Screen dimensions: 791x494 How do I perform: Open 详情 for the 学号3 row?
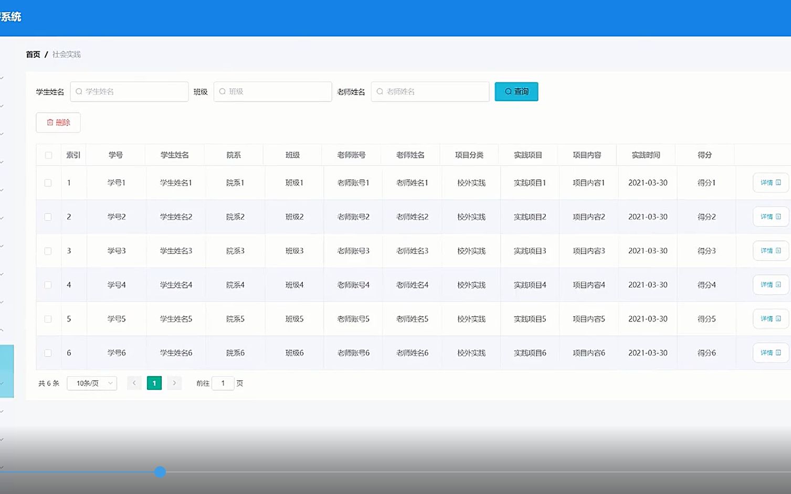tap(771, 251)
